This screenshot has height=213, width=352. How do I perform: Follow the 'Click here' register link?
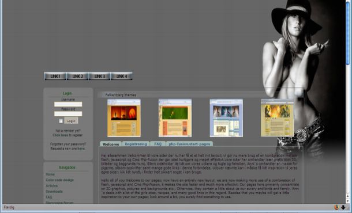point(61,135)
